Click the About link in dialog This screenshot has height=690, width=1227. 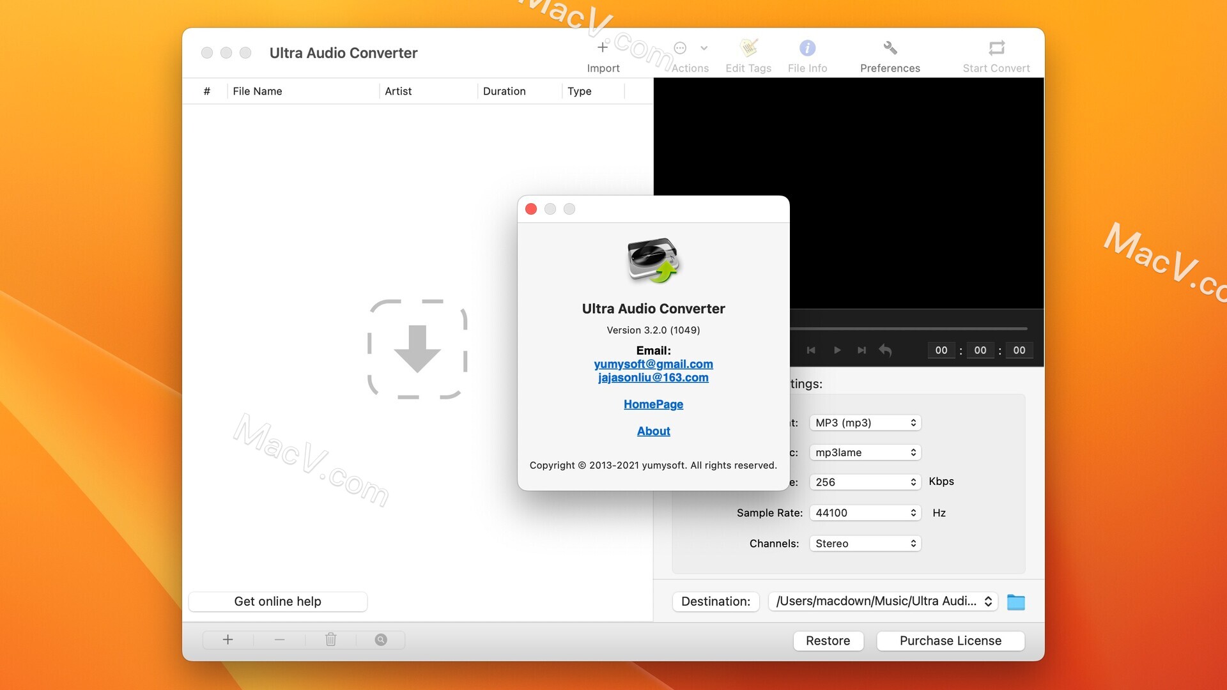click(653, 431)
